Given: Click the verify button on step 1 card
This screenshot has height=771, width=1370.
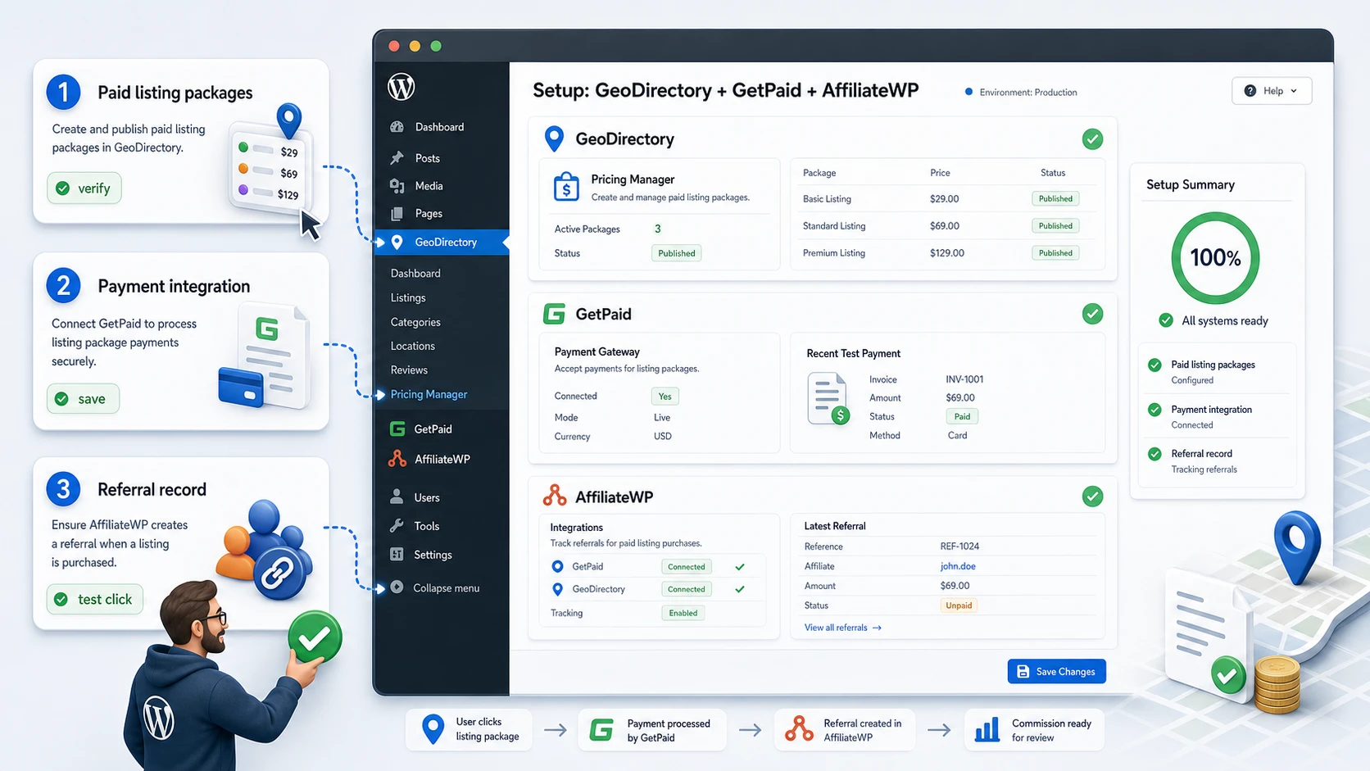Looking at the screenshot, I should pyautogui.click(x=84, y=188).
